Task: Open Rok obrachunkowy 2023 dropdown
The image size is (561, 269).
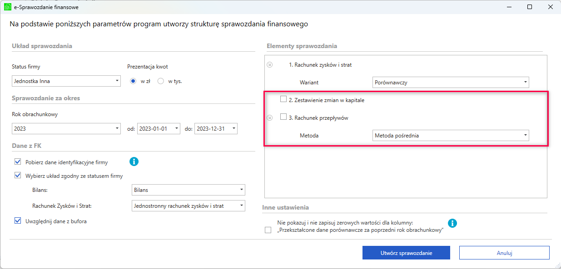Action: (x=66, y=128)
